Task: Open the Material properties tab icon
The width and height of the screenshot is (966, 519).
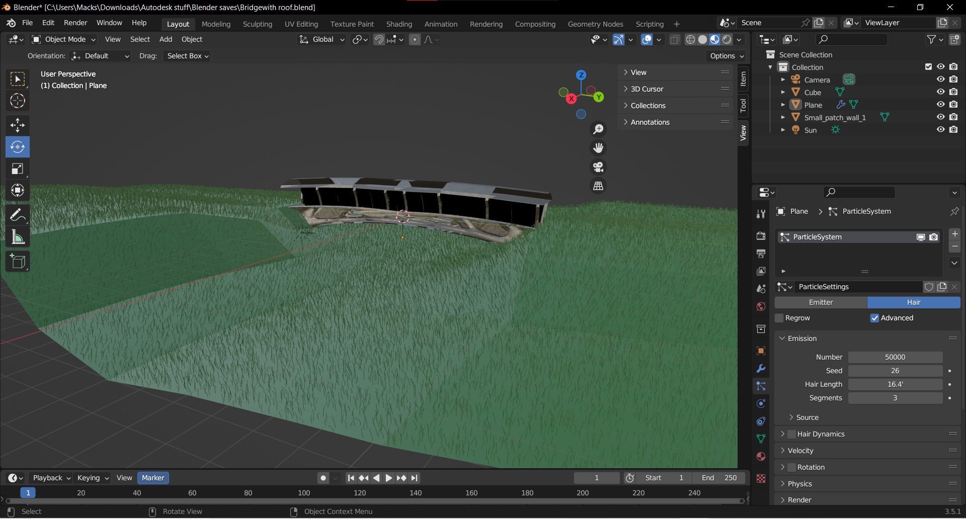Action: click(761, 457)
